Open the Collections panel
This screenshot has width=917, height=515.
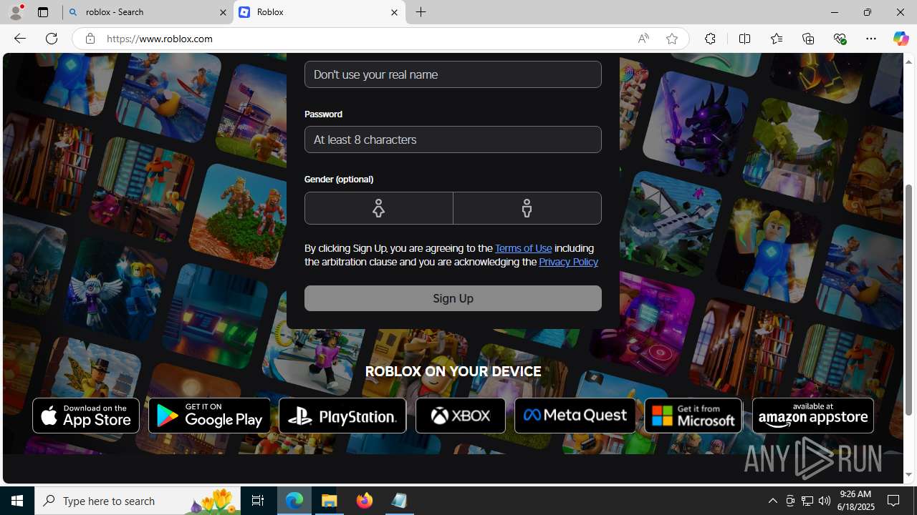pos(808,39)
